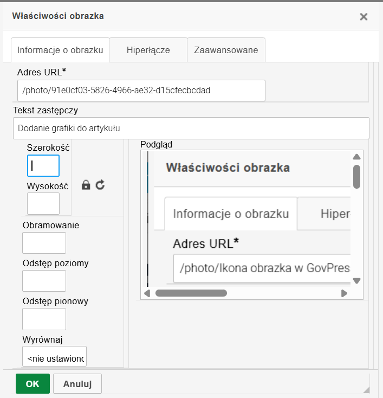
Task: Click the preview scroll down arrow
Action: (x=356, y=281)
